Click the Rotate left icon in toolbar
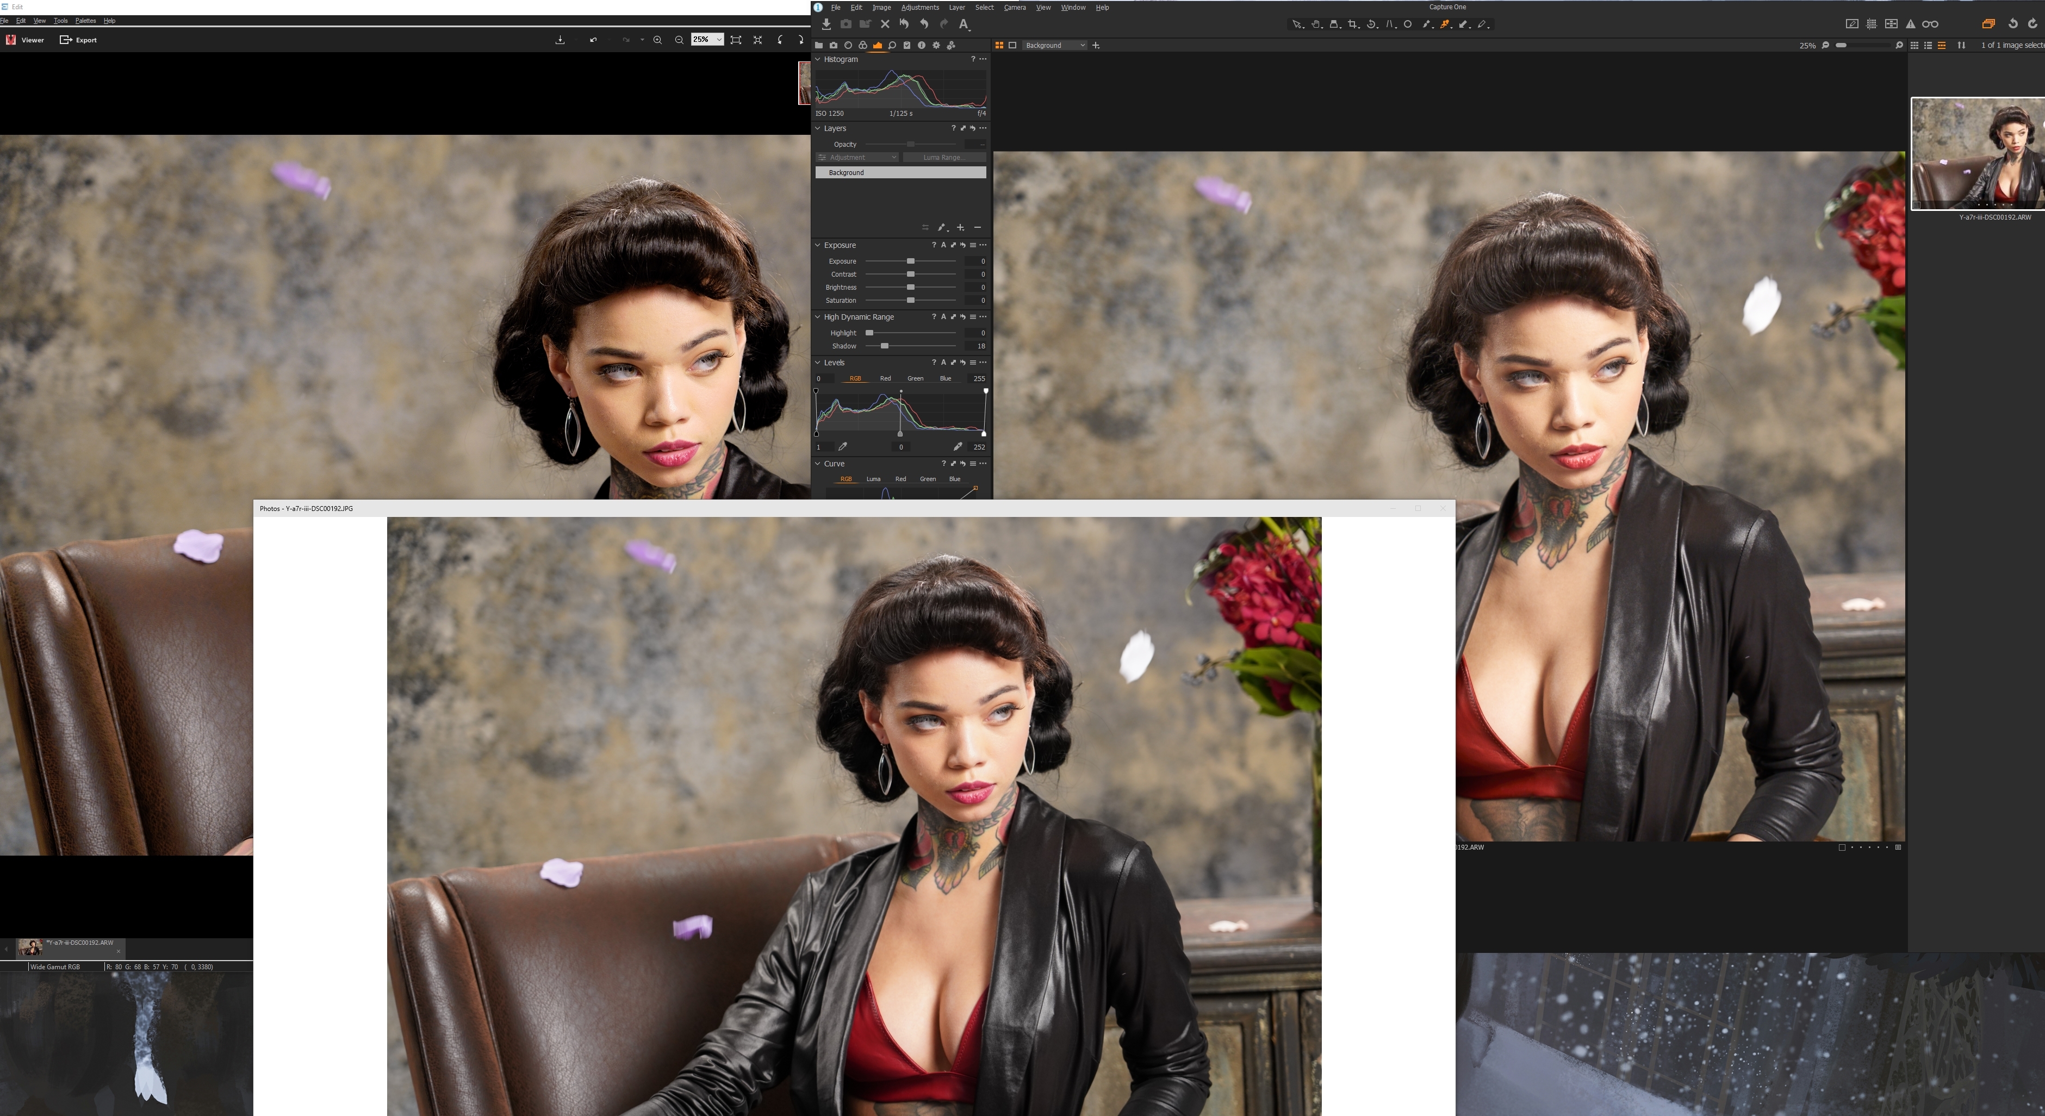This screenshot has width=2045, height=1116. [x=2012, y=24]
